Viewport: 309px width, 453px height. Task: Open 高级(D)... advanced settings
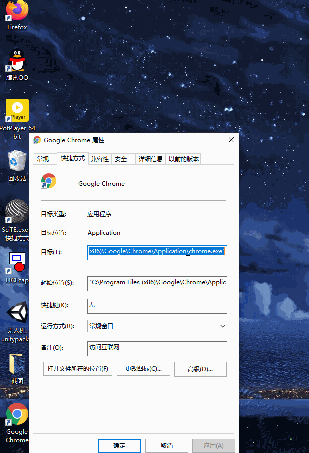[200, 369]
